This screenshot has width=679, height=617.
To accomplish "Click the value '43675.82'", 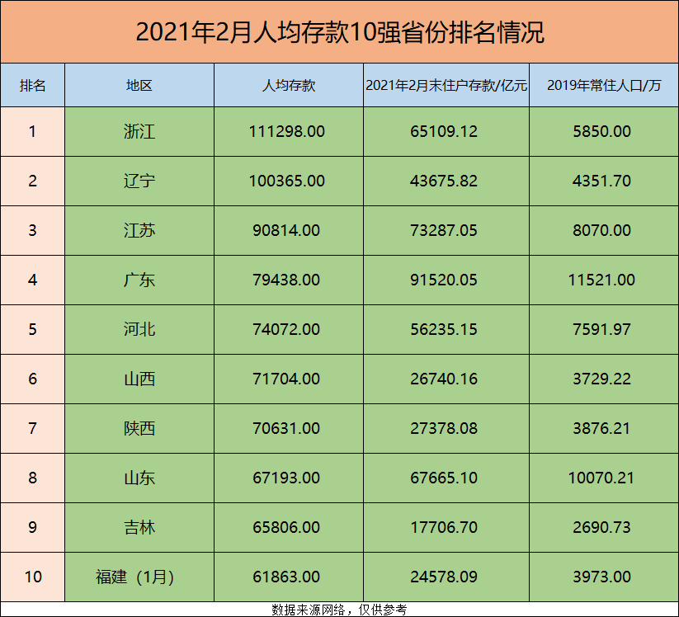I will pyautogui.click(x=444, y=181).
